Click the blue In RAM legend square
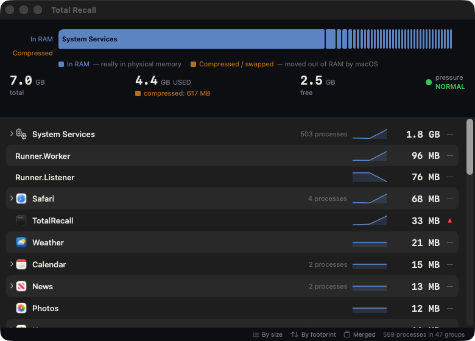This screenshot has height=341, width=475. 61,64
